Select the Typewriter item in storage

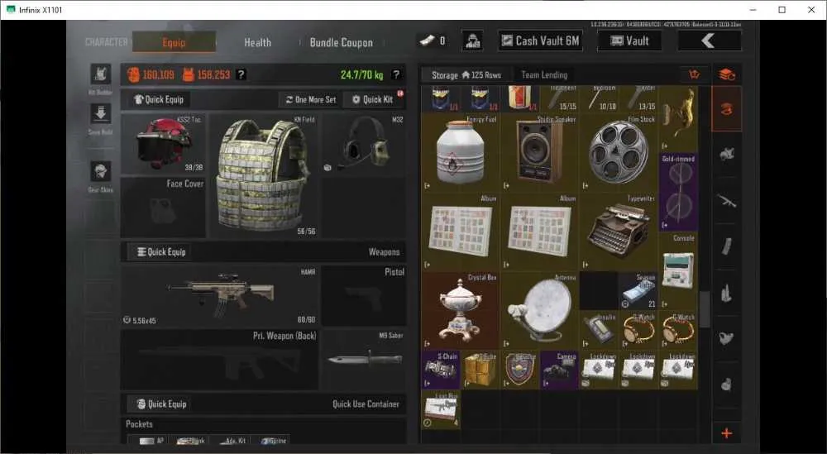pyautogui.click(x=618, y=232)
